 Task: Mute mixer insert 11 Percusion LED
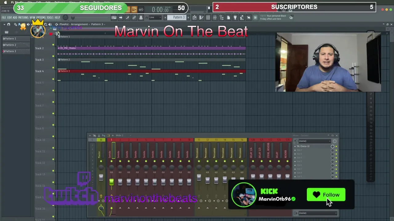(x=199, y=161)
